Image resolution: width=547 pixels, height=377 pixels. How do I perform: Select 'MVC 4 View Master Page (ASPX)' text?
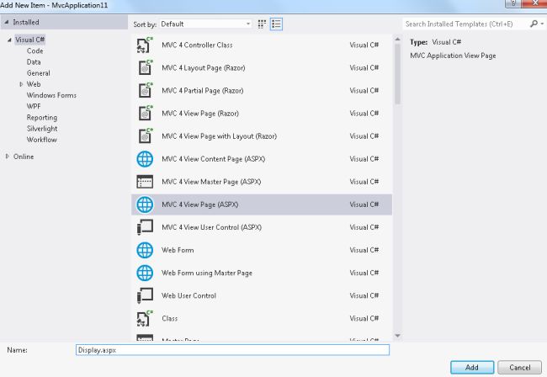pos(211,182)
